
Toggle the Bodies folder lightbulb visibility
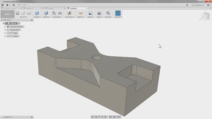point(8,36)
